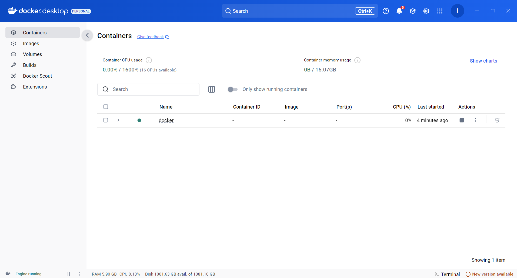Open the Learning center graduation-cap icon
This screenshot has height=278, width=517.
pyautogui.click(x=413, y=11)
